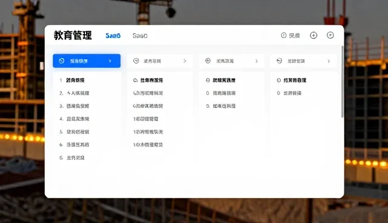The image size is (388, 223).
Task: Select the second radio circle under third column's heading
Action: pyautogui.click(x=207, y=106)
